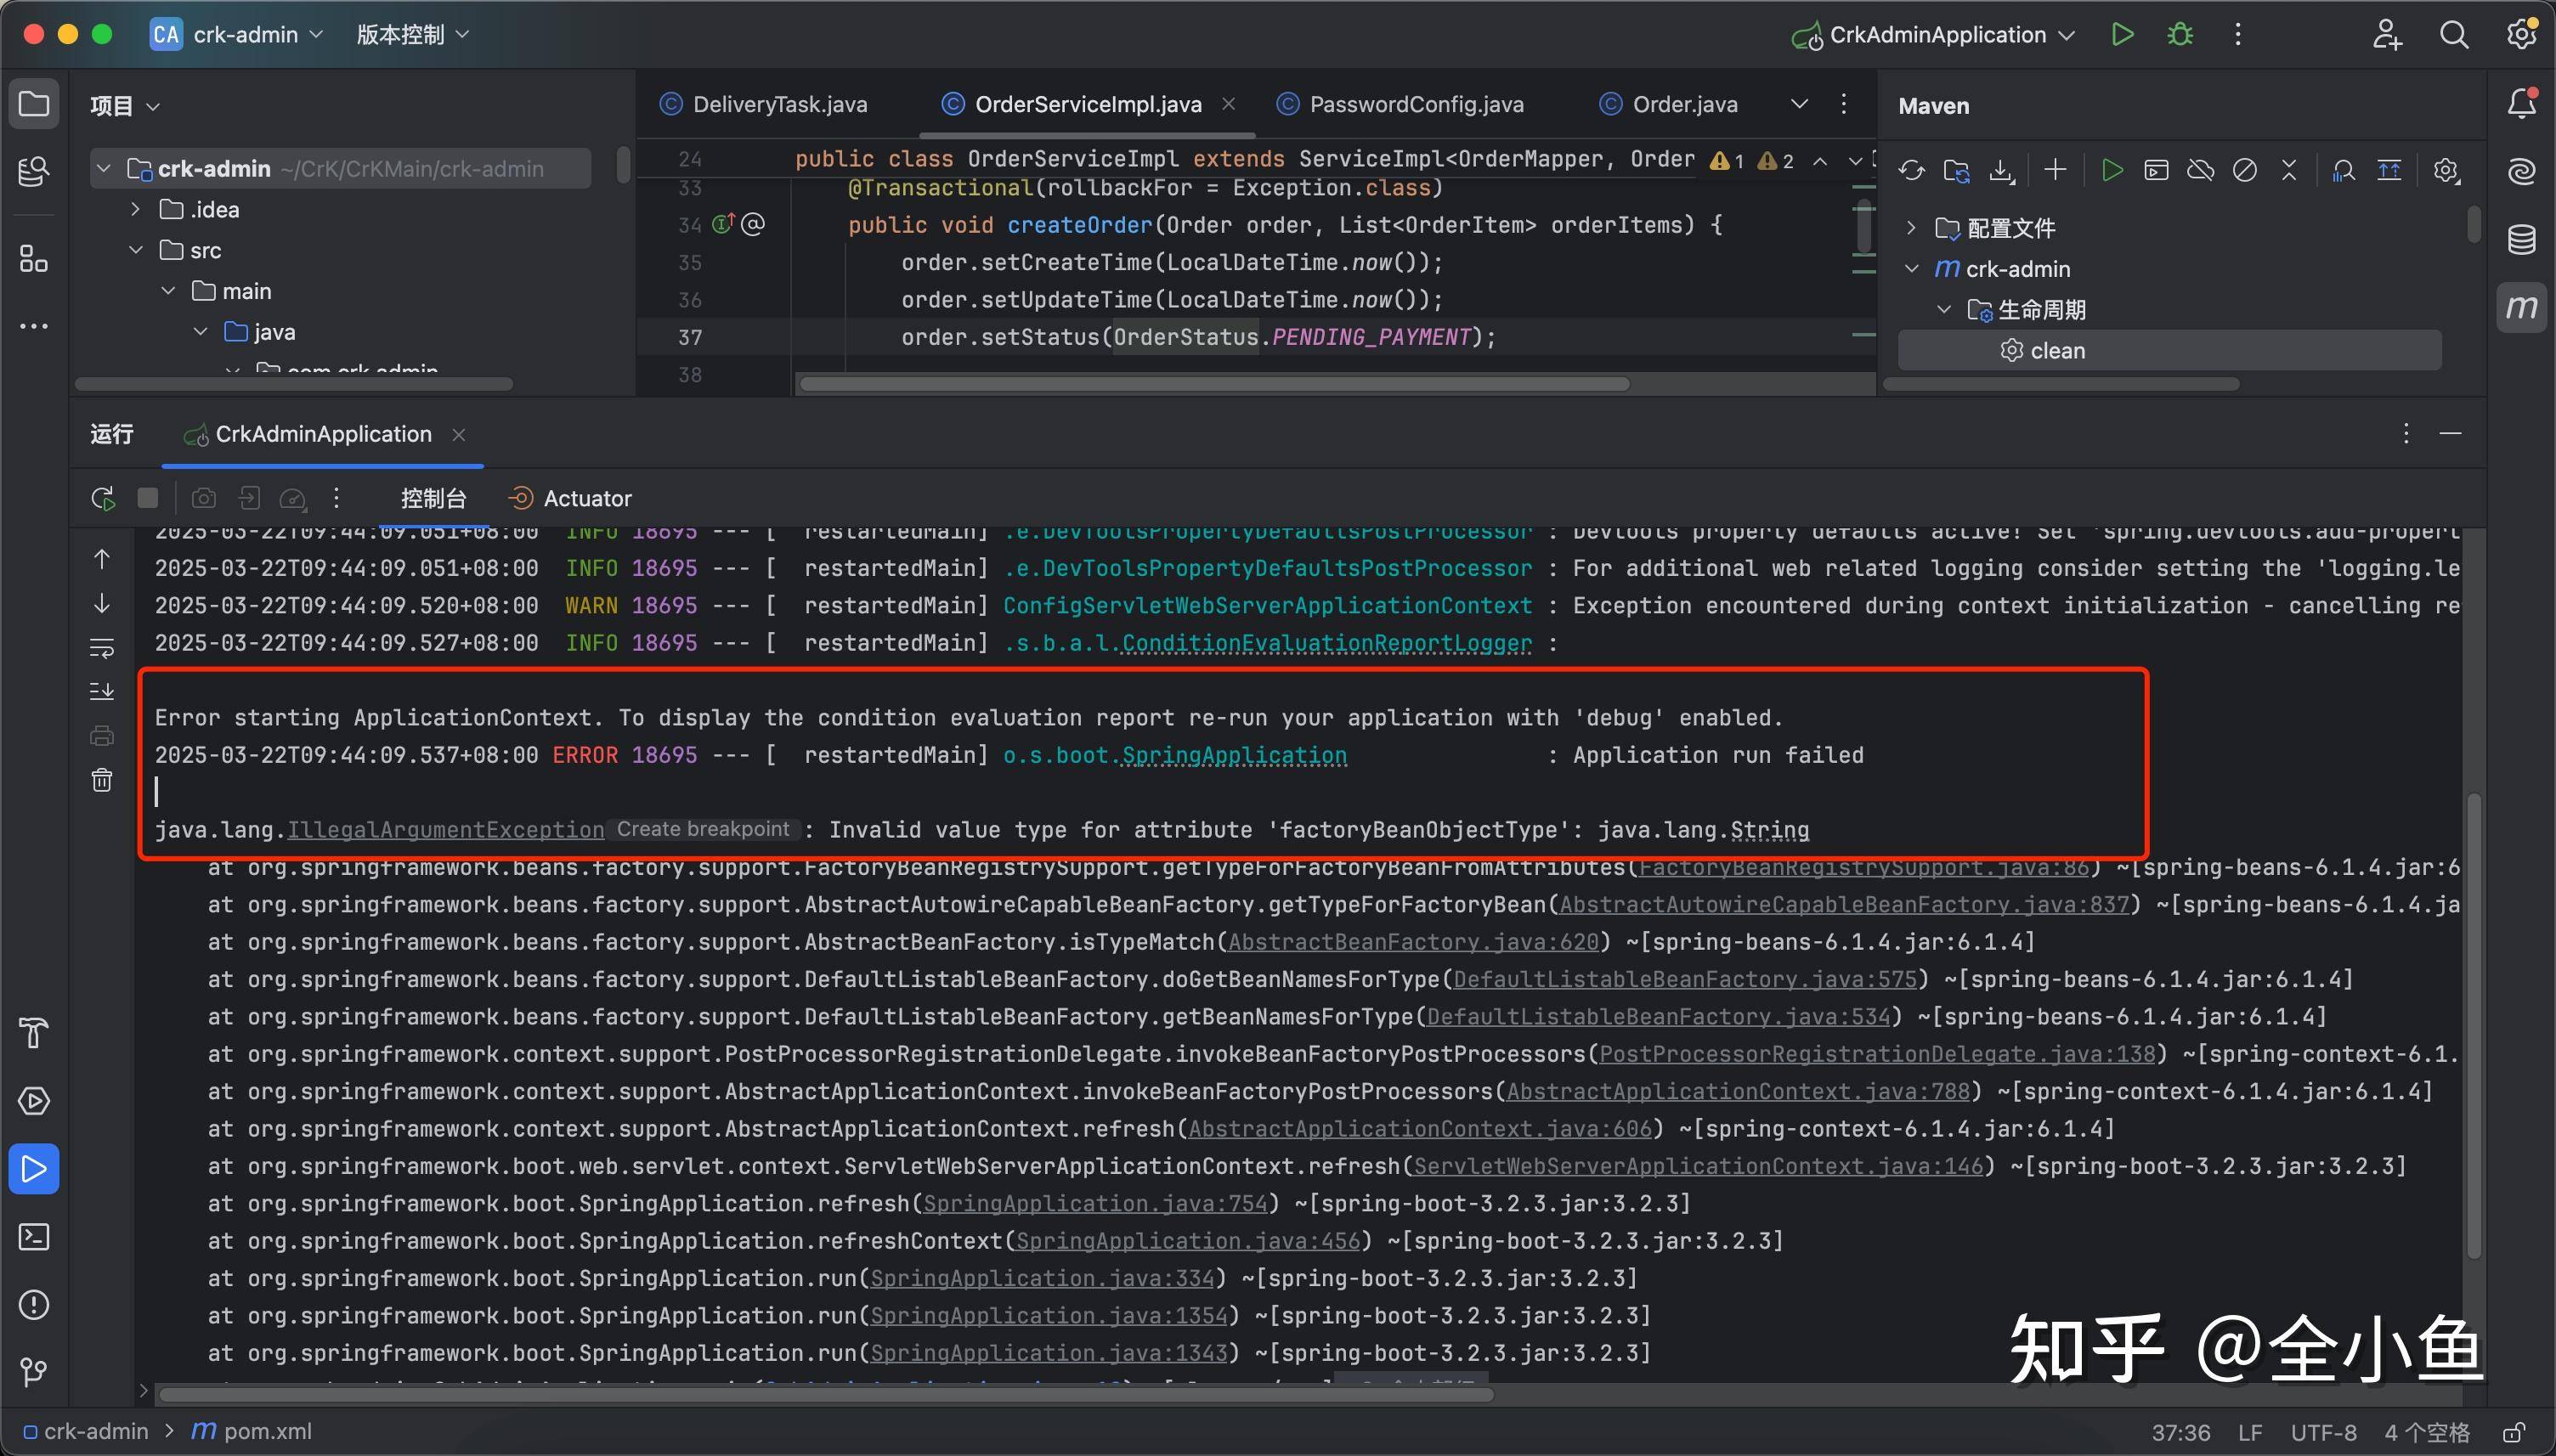Toggle soft-wrap in console output
2556x1456 pixels.
[102, 648]
